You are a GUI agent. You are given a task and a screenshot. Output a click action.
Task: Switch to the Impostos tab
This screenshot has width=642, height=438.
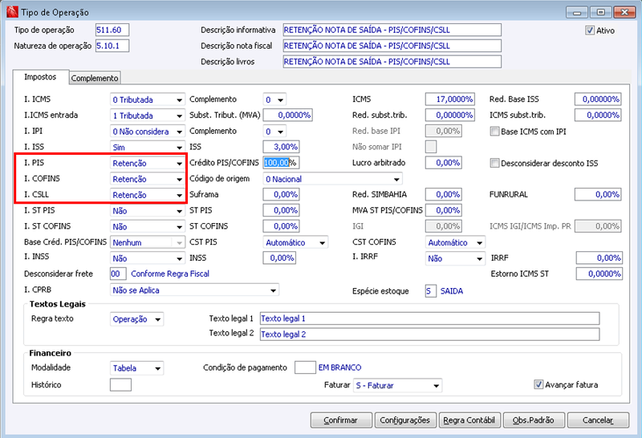coord(40,77)
